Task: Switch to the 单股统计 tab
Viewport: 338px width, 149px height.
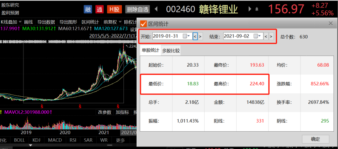Action: (150, 51)
